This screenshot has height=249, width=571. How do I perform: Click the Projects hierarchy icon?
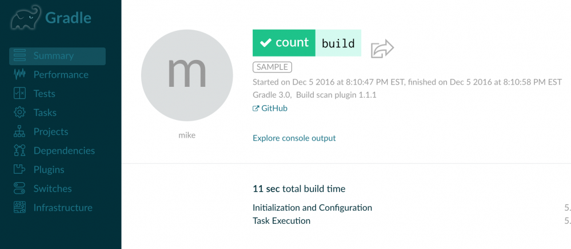pyautogui.click(x=20, y=132)
